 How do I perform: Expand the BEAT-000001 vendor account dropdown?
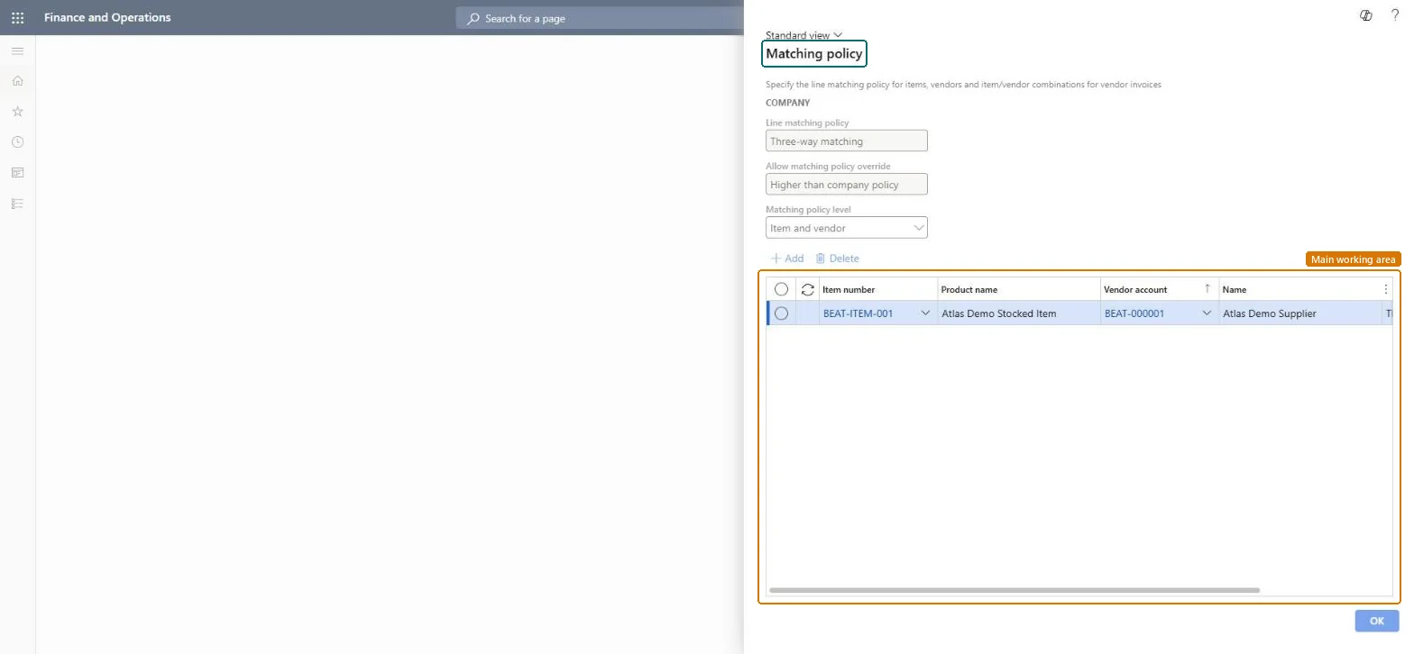[x=1207, y=313]
